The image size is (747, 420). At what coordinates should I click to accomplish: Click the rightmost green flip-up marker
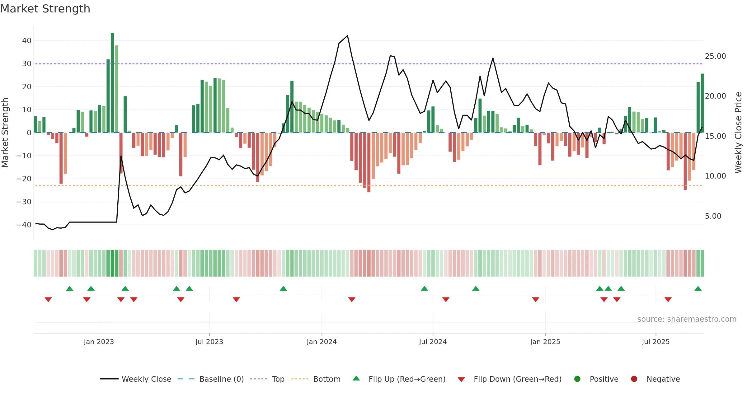coord(698,288)
